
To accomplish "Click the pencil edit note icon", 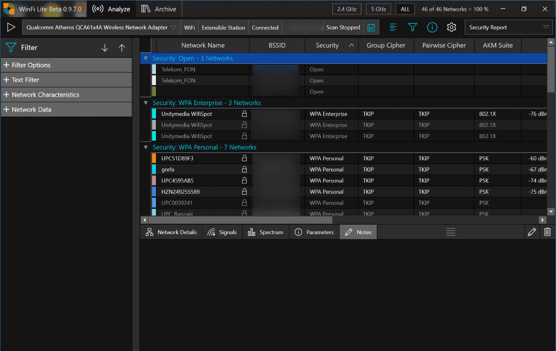I will click(532, 232).
